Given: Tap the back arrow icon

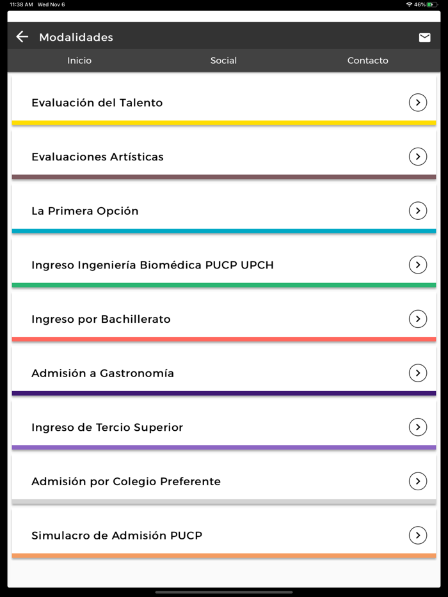Looking at the screenshot, I should [x=22, y=36].
